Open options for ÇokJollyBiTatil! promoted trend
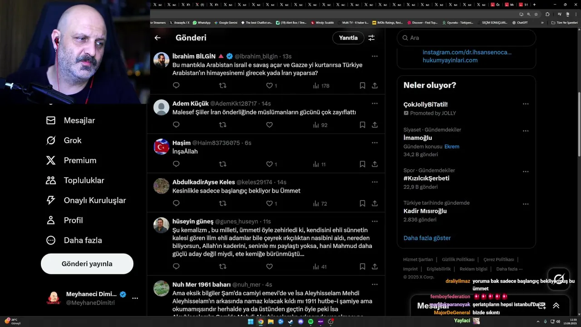Viewport: 581px width, 327px height. pyautogui.click(x=525, y=104)
